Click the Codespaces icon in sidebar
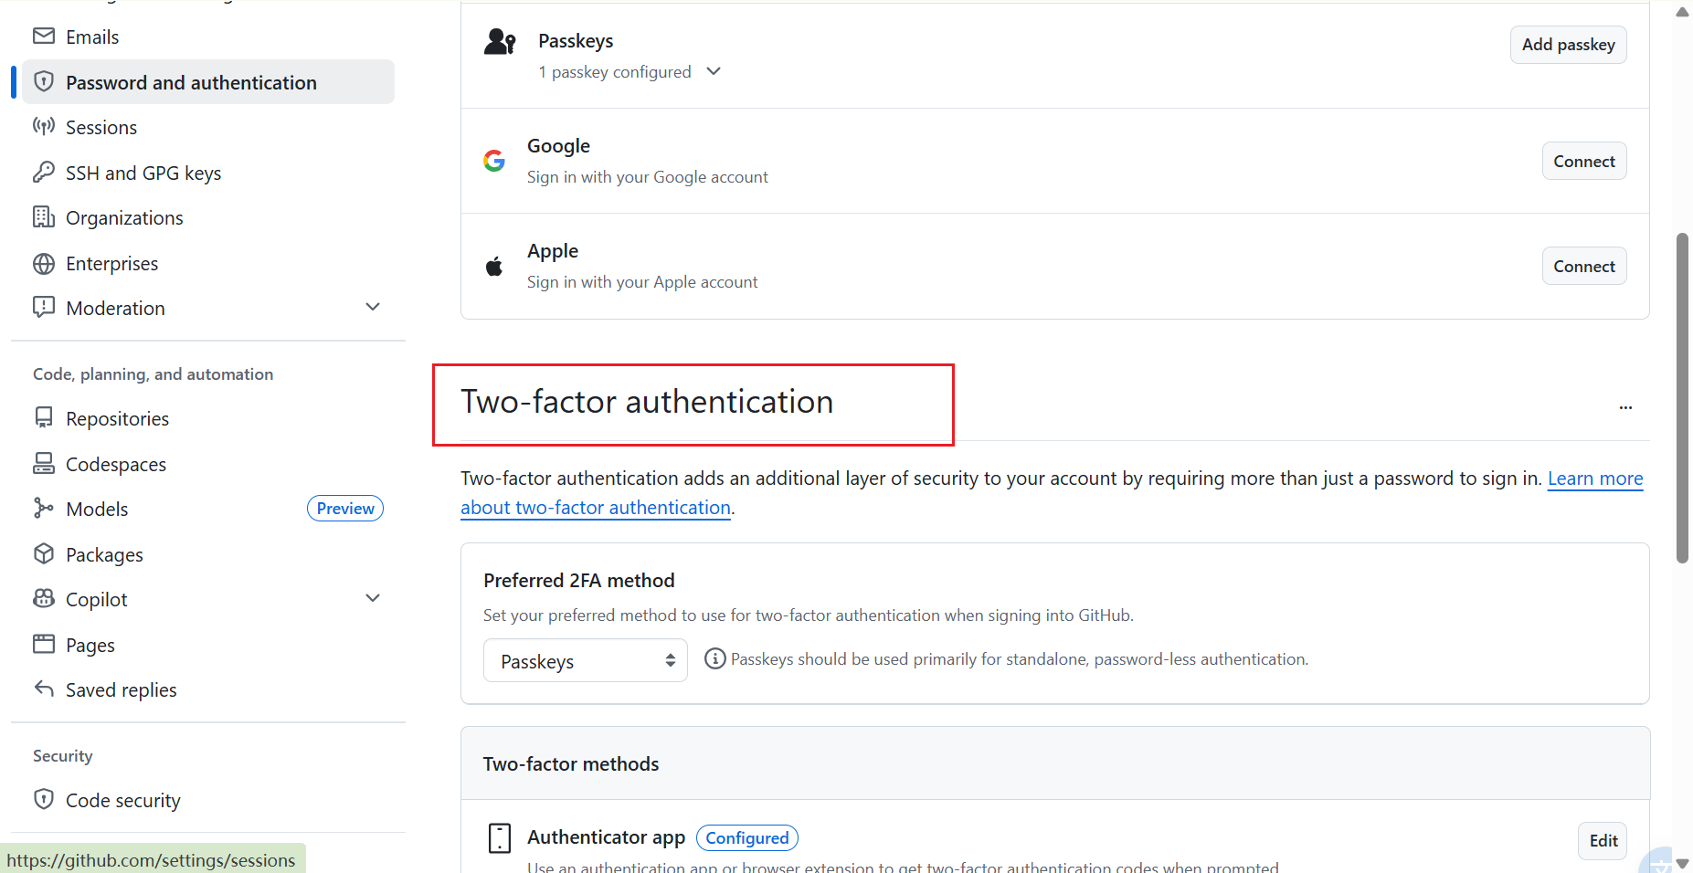 click(x=44, y=464)
